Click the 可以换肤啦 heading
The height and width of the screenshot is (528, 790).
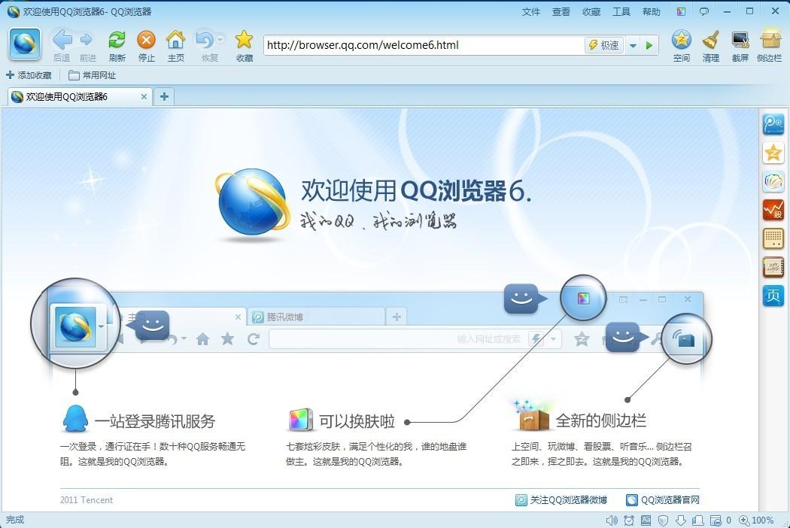357,420
